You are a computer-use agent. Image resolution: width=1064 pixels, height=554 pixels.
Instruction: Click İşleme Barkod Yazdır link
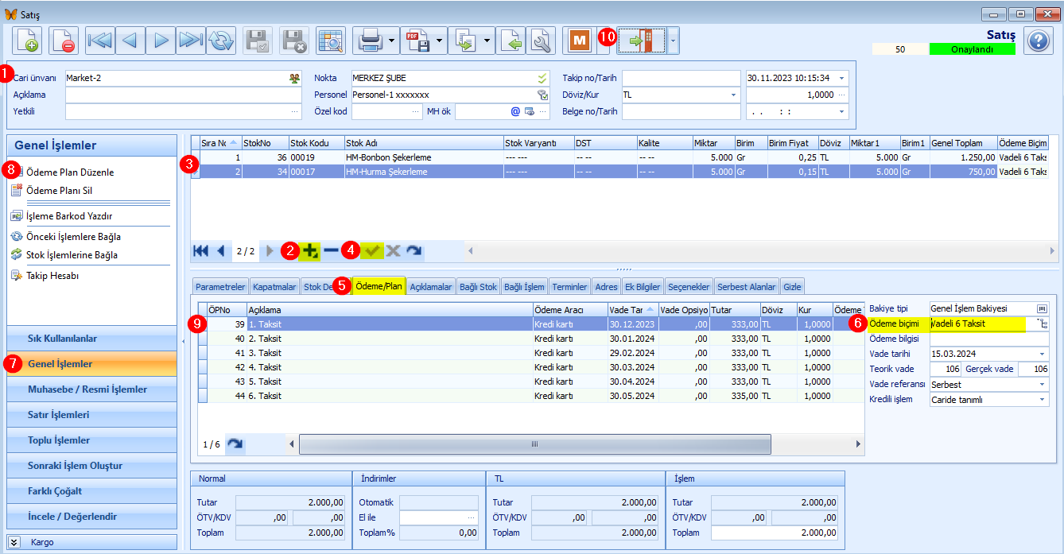point(69,215)
